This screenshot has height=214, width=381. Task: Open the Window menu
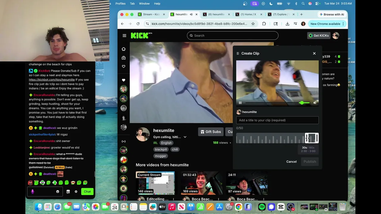pos(144,4)
